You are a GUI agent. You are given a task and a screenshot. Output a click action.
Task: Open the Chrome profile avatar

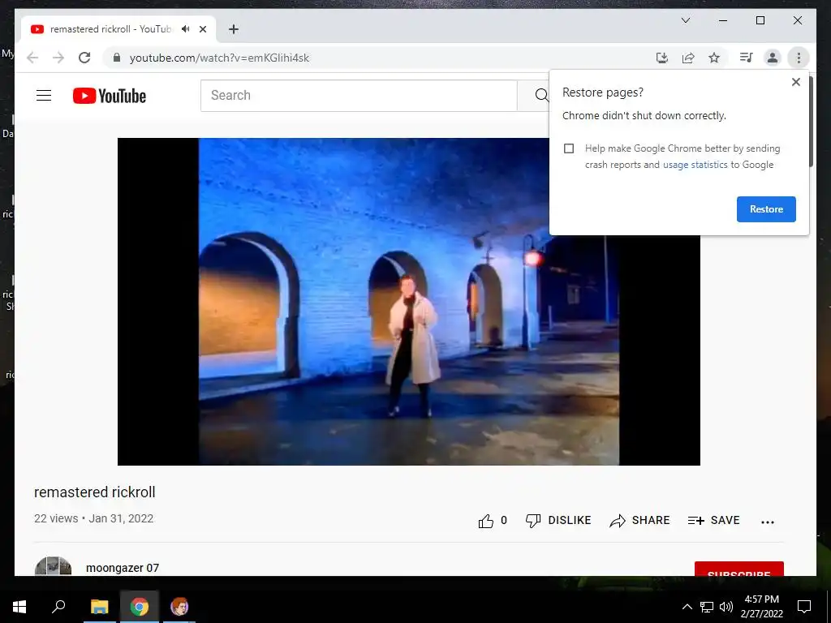click(x=773, y=58)
